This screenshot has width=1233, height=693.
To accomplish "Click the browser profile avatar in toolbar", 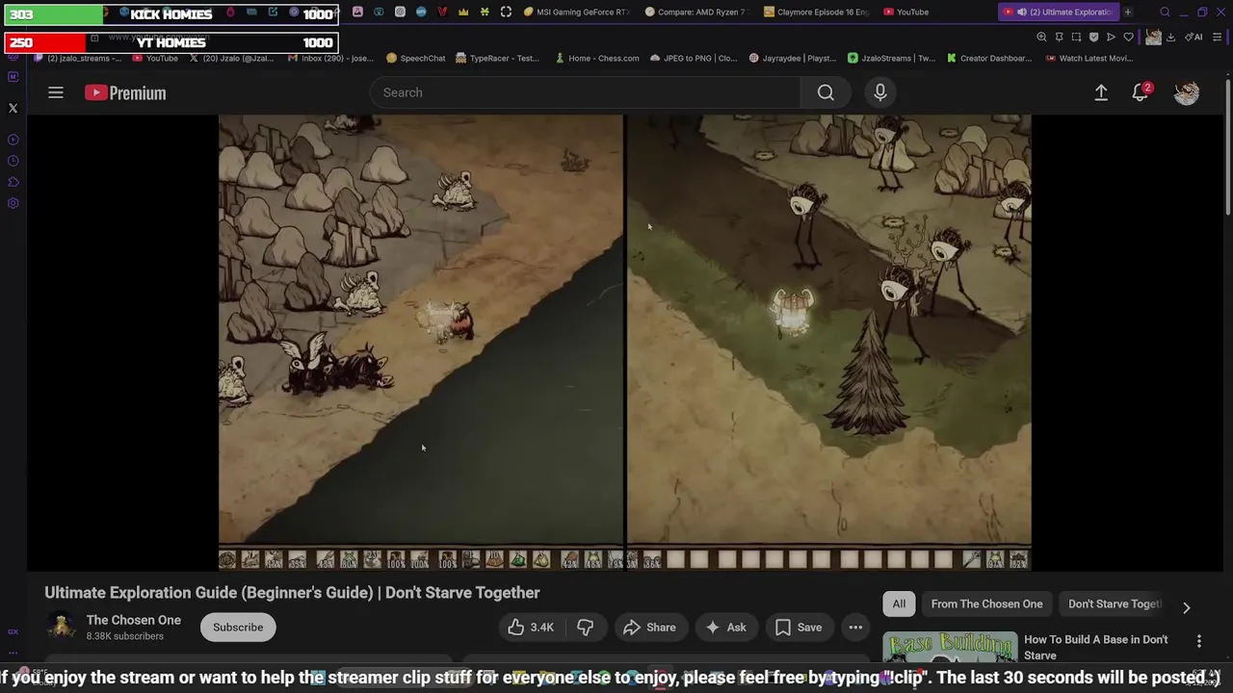I will [x=1153, y=38].
